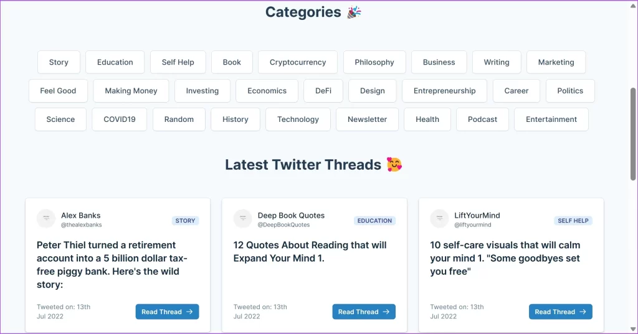This screenshot has width=638, height=334.
Task: Select the Philosophy category
Action: [x=374, y=62]
